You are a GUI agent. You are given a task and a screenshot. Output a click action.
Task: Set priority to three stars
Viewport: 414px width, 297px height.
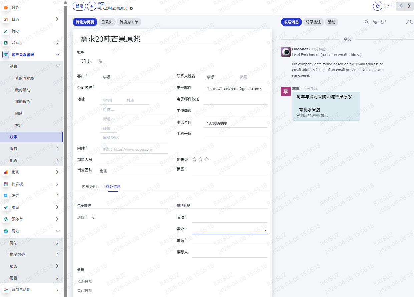(x=206, y=160)
